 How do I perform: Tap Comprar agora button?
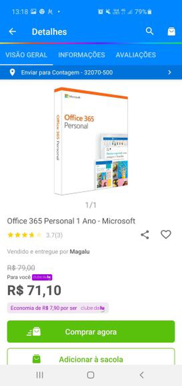pos(91,332)
